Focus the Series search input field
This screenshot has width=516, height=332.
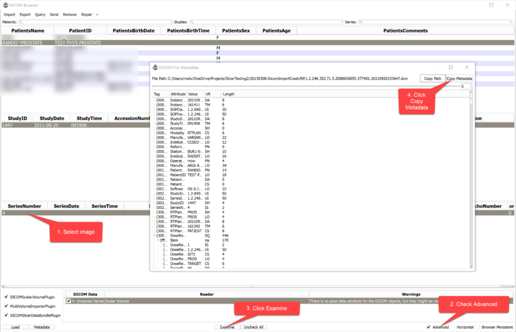435,22
